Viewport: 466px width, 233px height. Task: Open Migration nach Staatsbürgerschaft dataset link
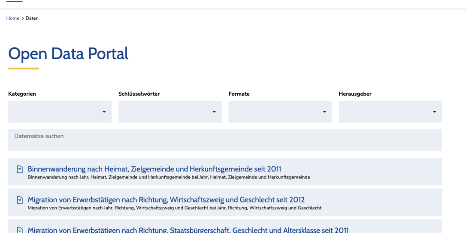click(188, 230)
